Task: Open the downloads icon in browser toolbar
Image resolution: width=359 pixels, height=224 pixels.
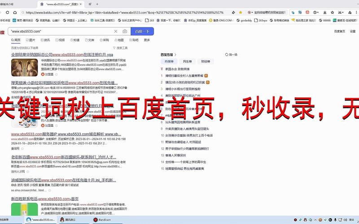Action: pos(324,13)
